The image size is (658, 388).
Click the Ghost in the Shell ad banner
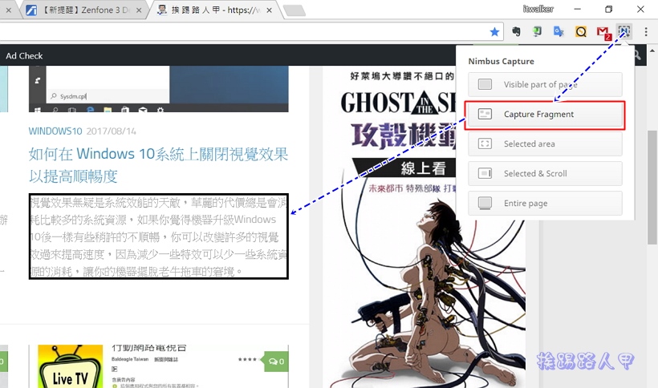[x=424, y=226]
